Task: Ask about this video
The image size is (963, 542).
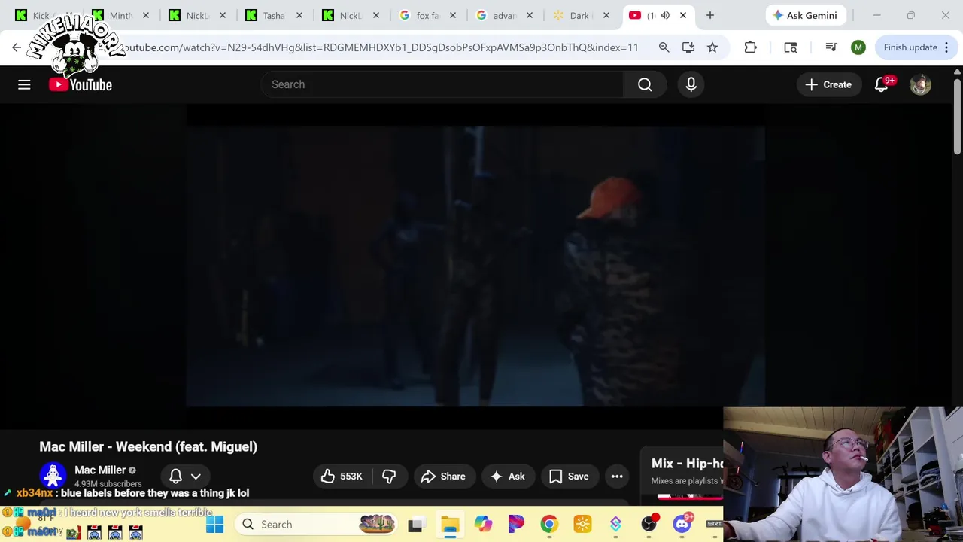Action: coord(508,476)
